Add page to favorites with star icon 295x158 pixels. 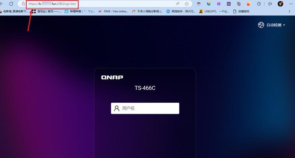click(187, 4)
